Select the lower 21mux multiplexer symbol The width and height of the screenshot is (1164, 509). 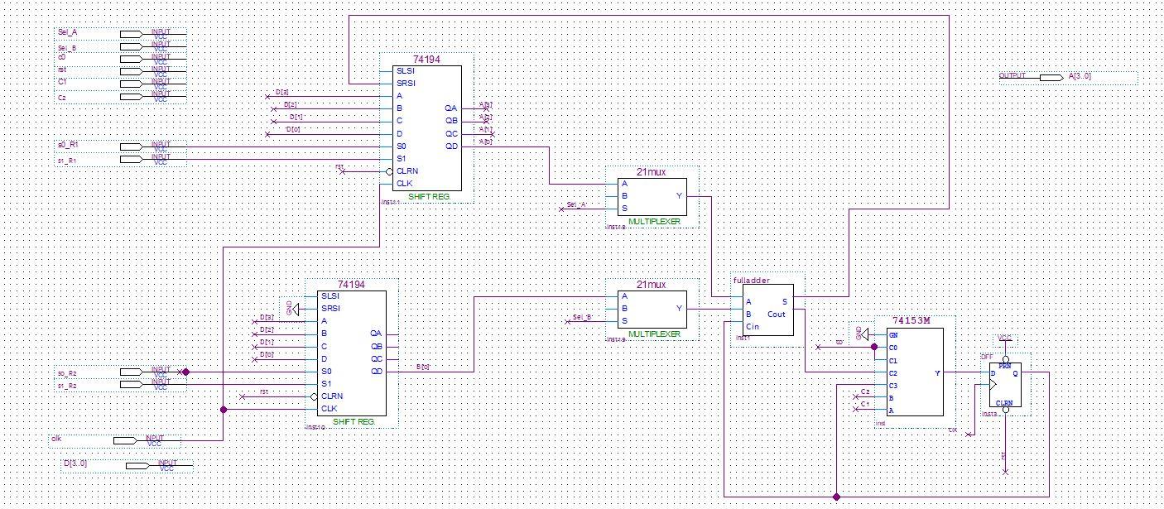tap(652, 308)
